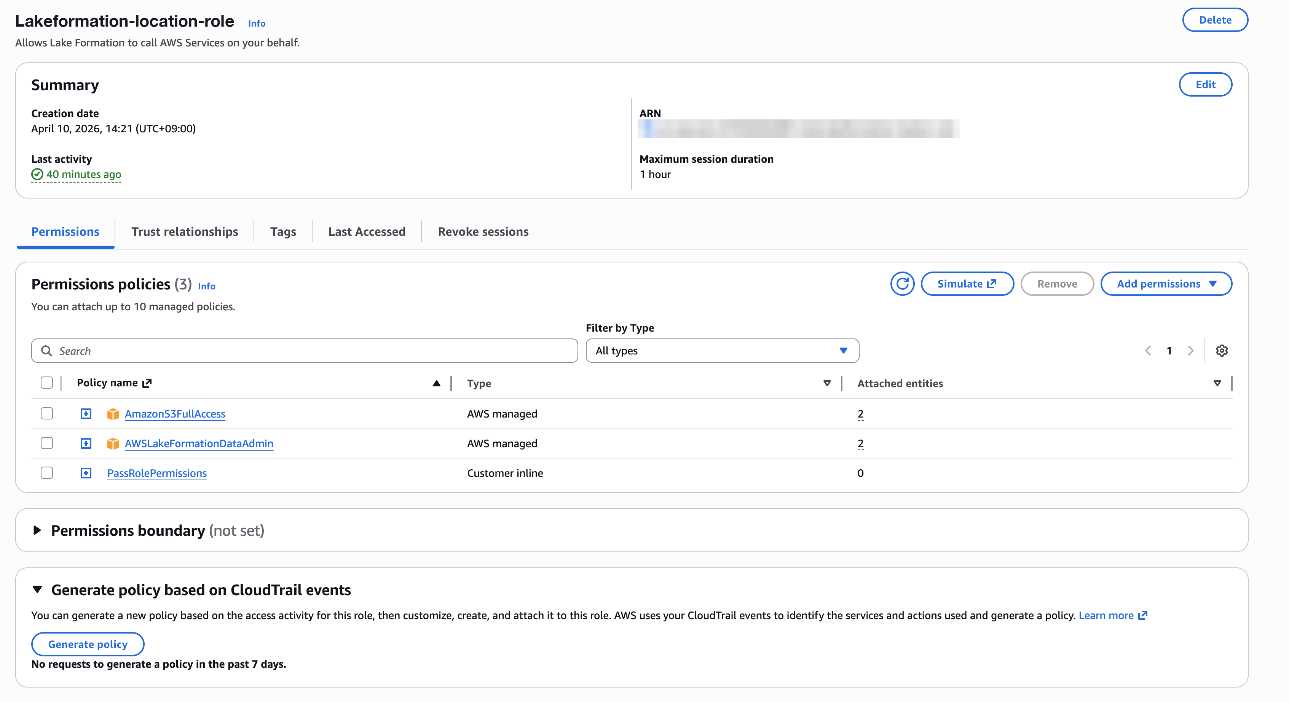Expand the PassRolePermissions policy row

[x=86, y=473]
